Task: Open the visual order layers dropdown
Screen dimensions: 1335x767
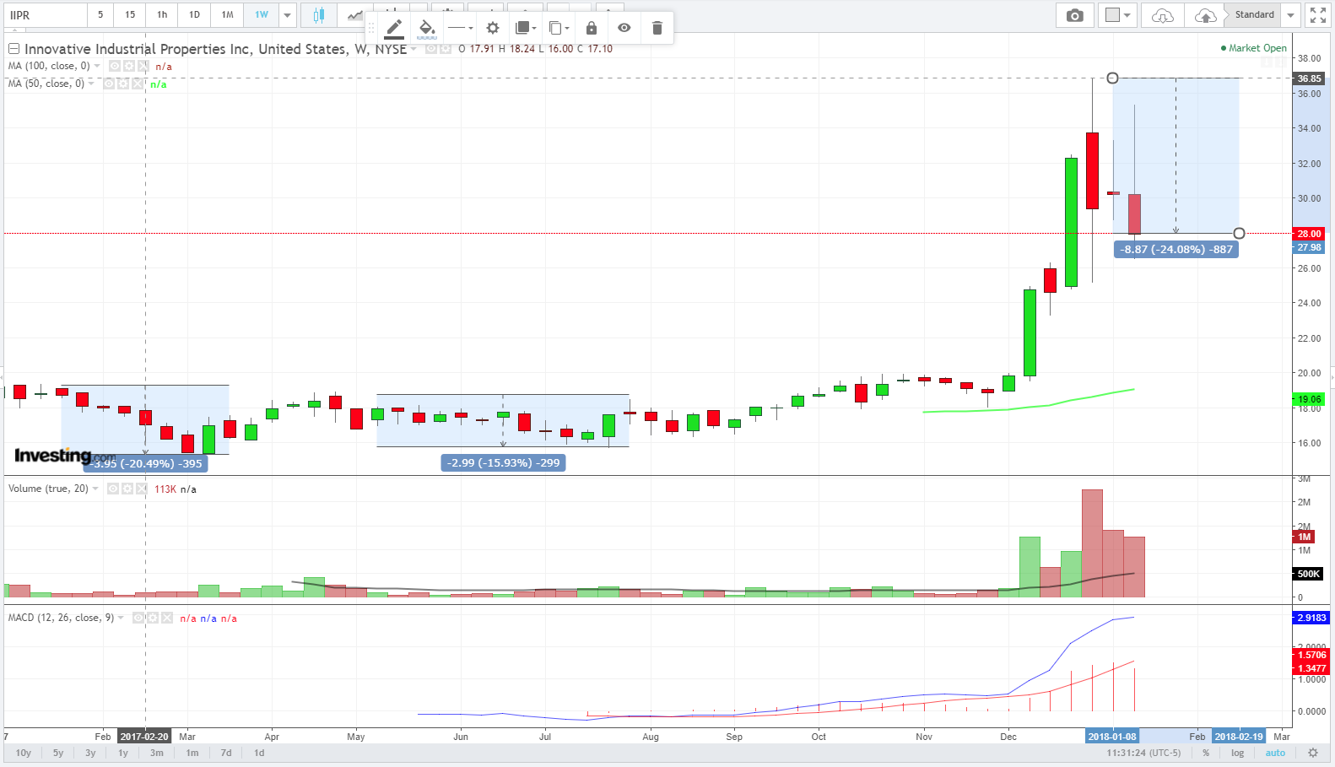Action: [x=526, y=29]
